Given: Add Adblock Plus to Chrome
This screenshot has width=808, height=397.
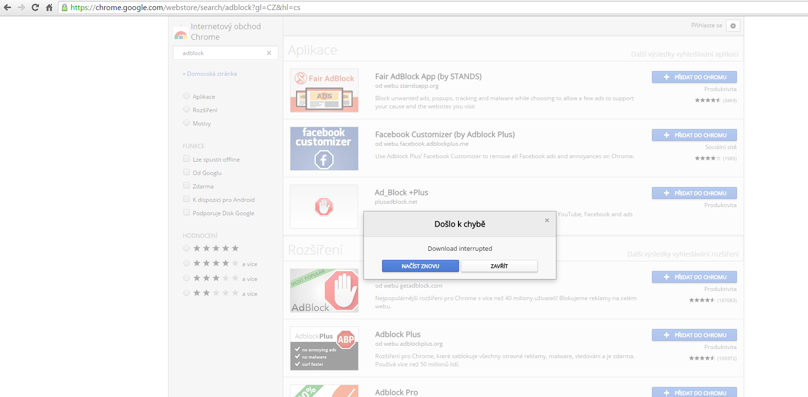Looking at the screenshot, I should 694,335.
